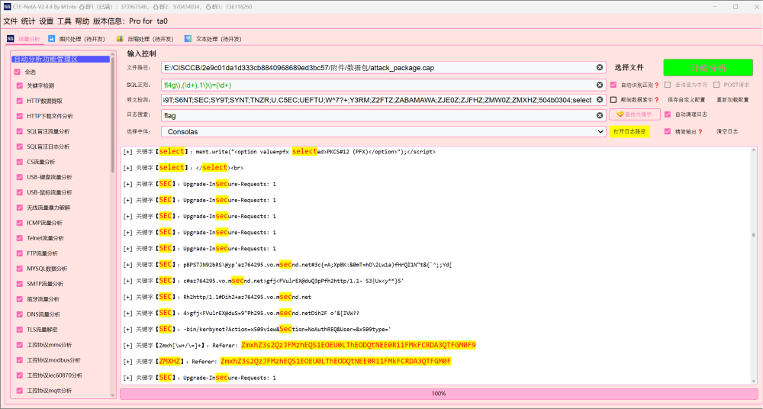This screenshot has height=409, width=763.
Task: Click 重新加载配置 button
Action: (732, 100)
